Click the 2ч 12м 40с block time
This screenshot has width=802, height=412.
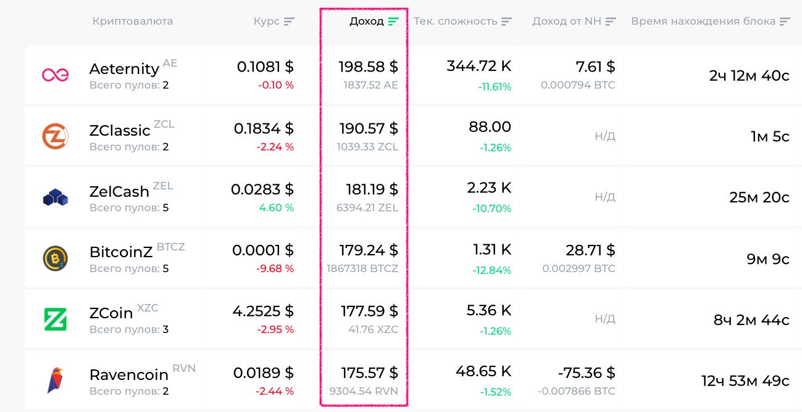750,76
